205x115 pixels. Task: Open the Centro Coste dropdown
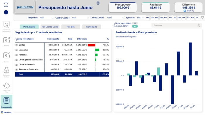click(115, 18)
